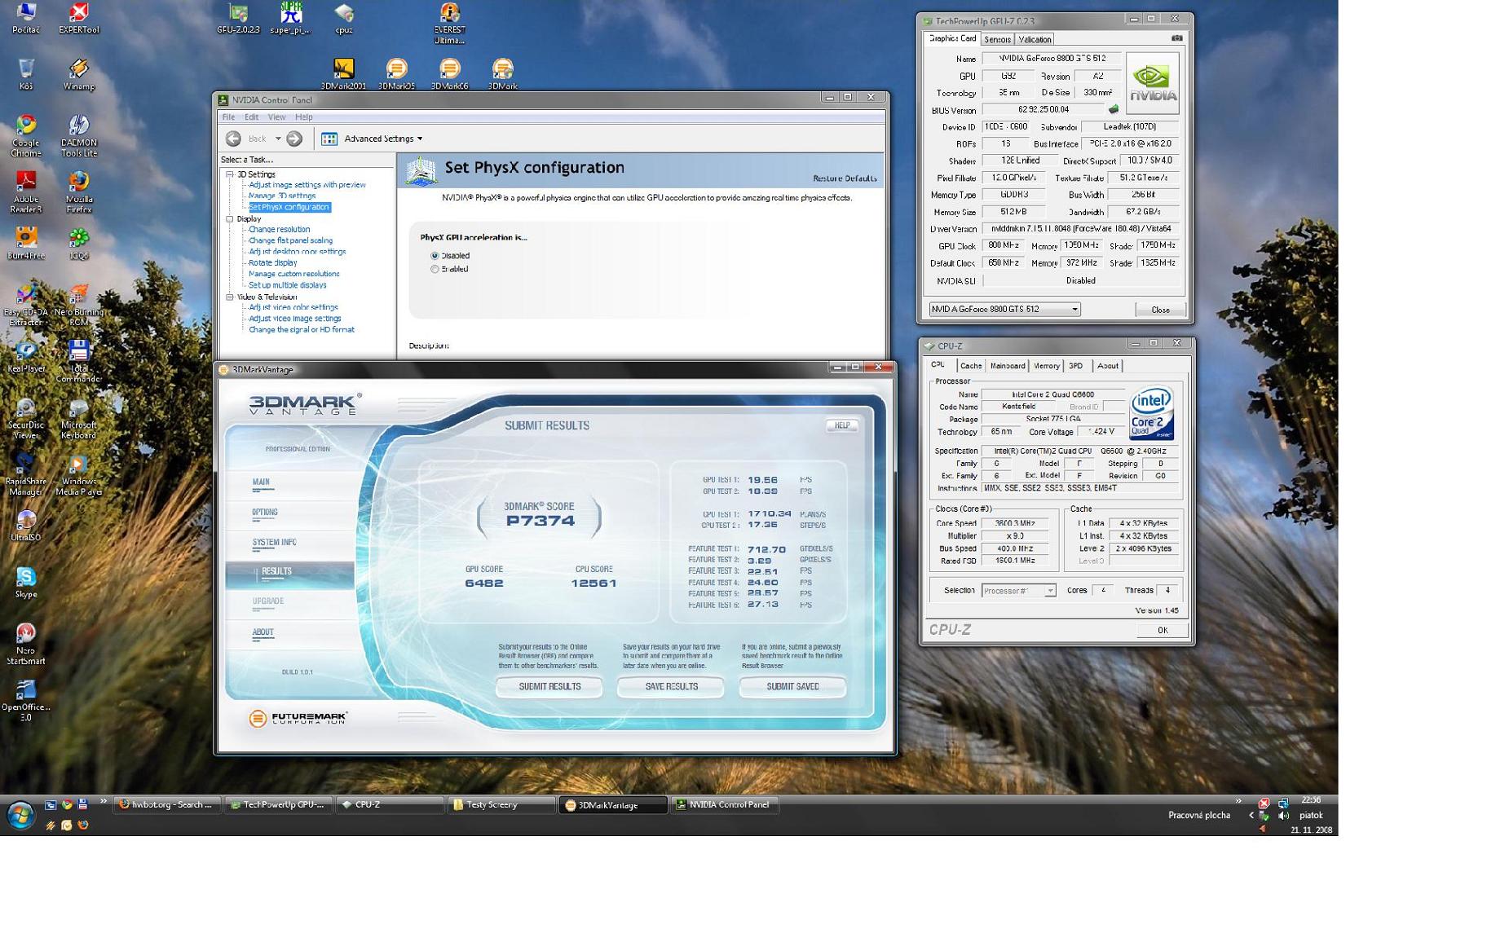
Task: Switch to the GPU-Z Sensors tab
Action: pos(997,39)
